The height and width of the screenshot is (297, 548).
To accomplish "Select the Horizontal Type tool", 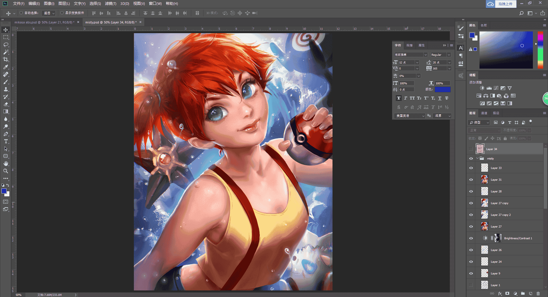I will click(6, 141).
